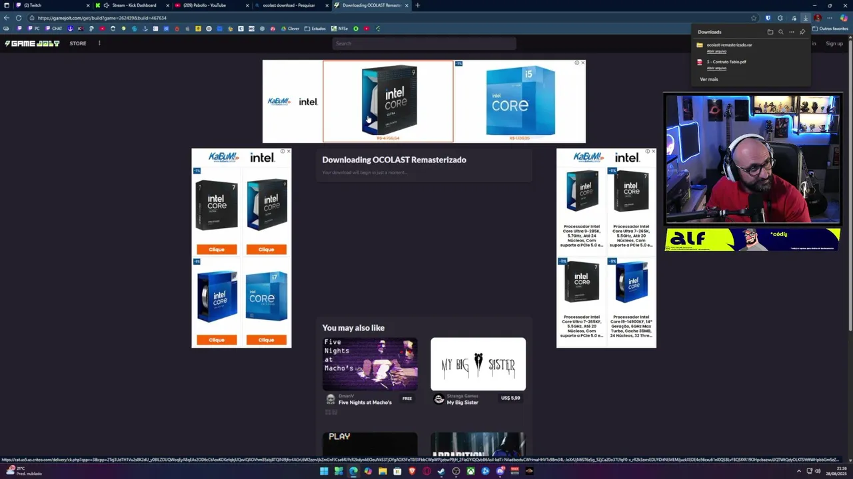Open Discord from the taskbar
Screen dimensions: 853x479
[x=500, y=471]
